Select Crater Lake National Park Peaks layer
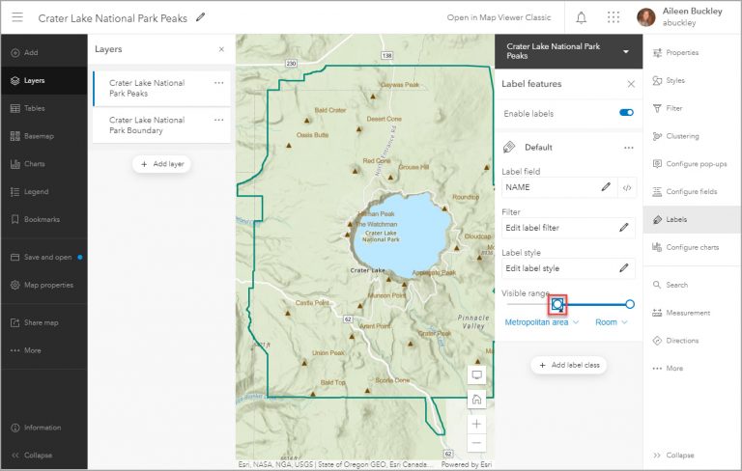Image resolution: width=742 pixels, height=471 pixels. tap(161, 89)
